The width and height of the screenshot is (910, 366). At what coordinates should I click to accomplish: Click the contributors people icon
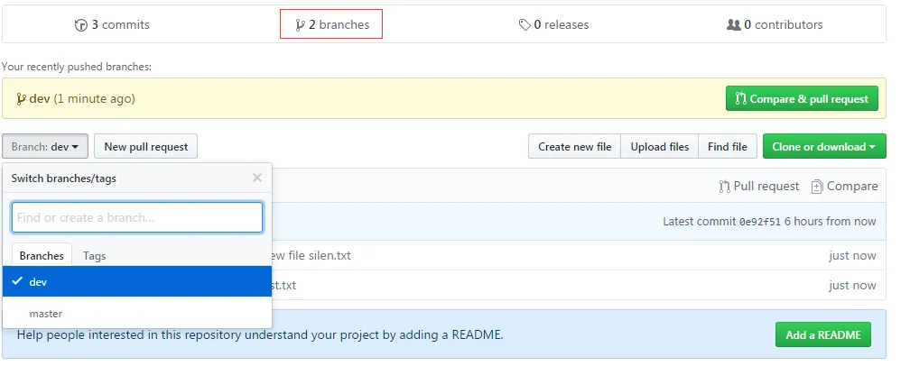click(x=733, y=25)
